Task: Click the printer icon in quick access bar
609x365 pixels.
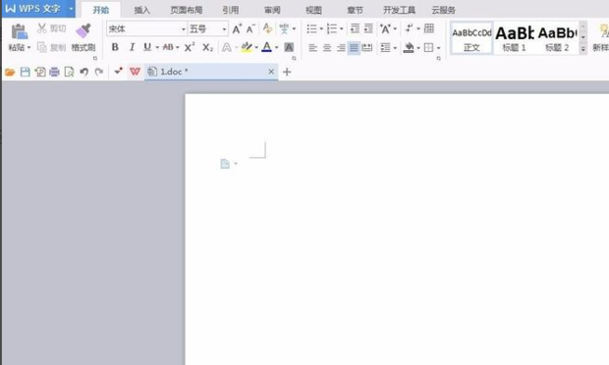Action: (54, 72)
